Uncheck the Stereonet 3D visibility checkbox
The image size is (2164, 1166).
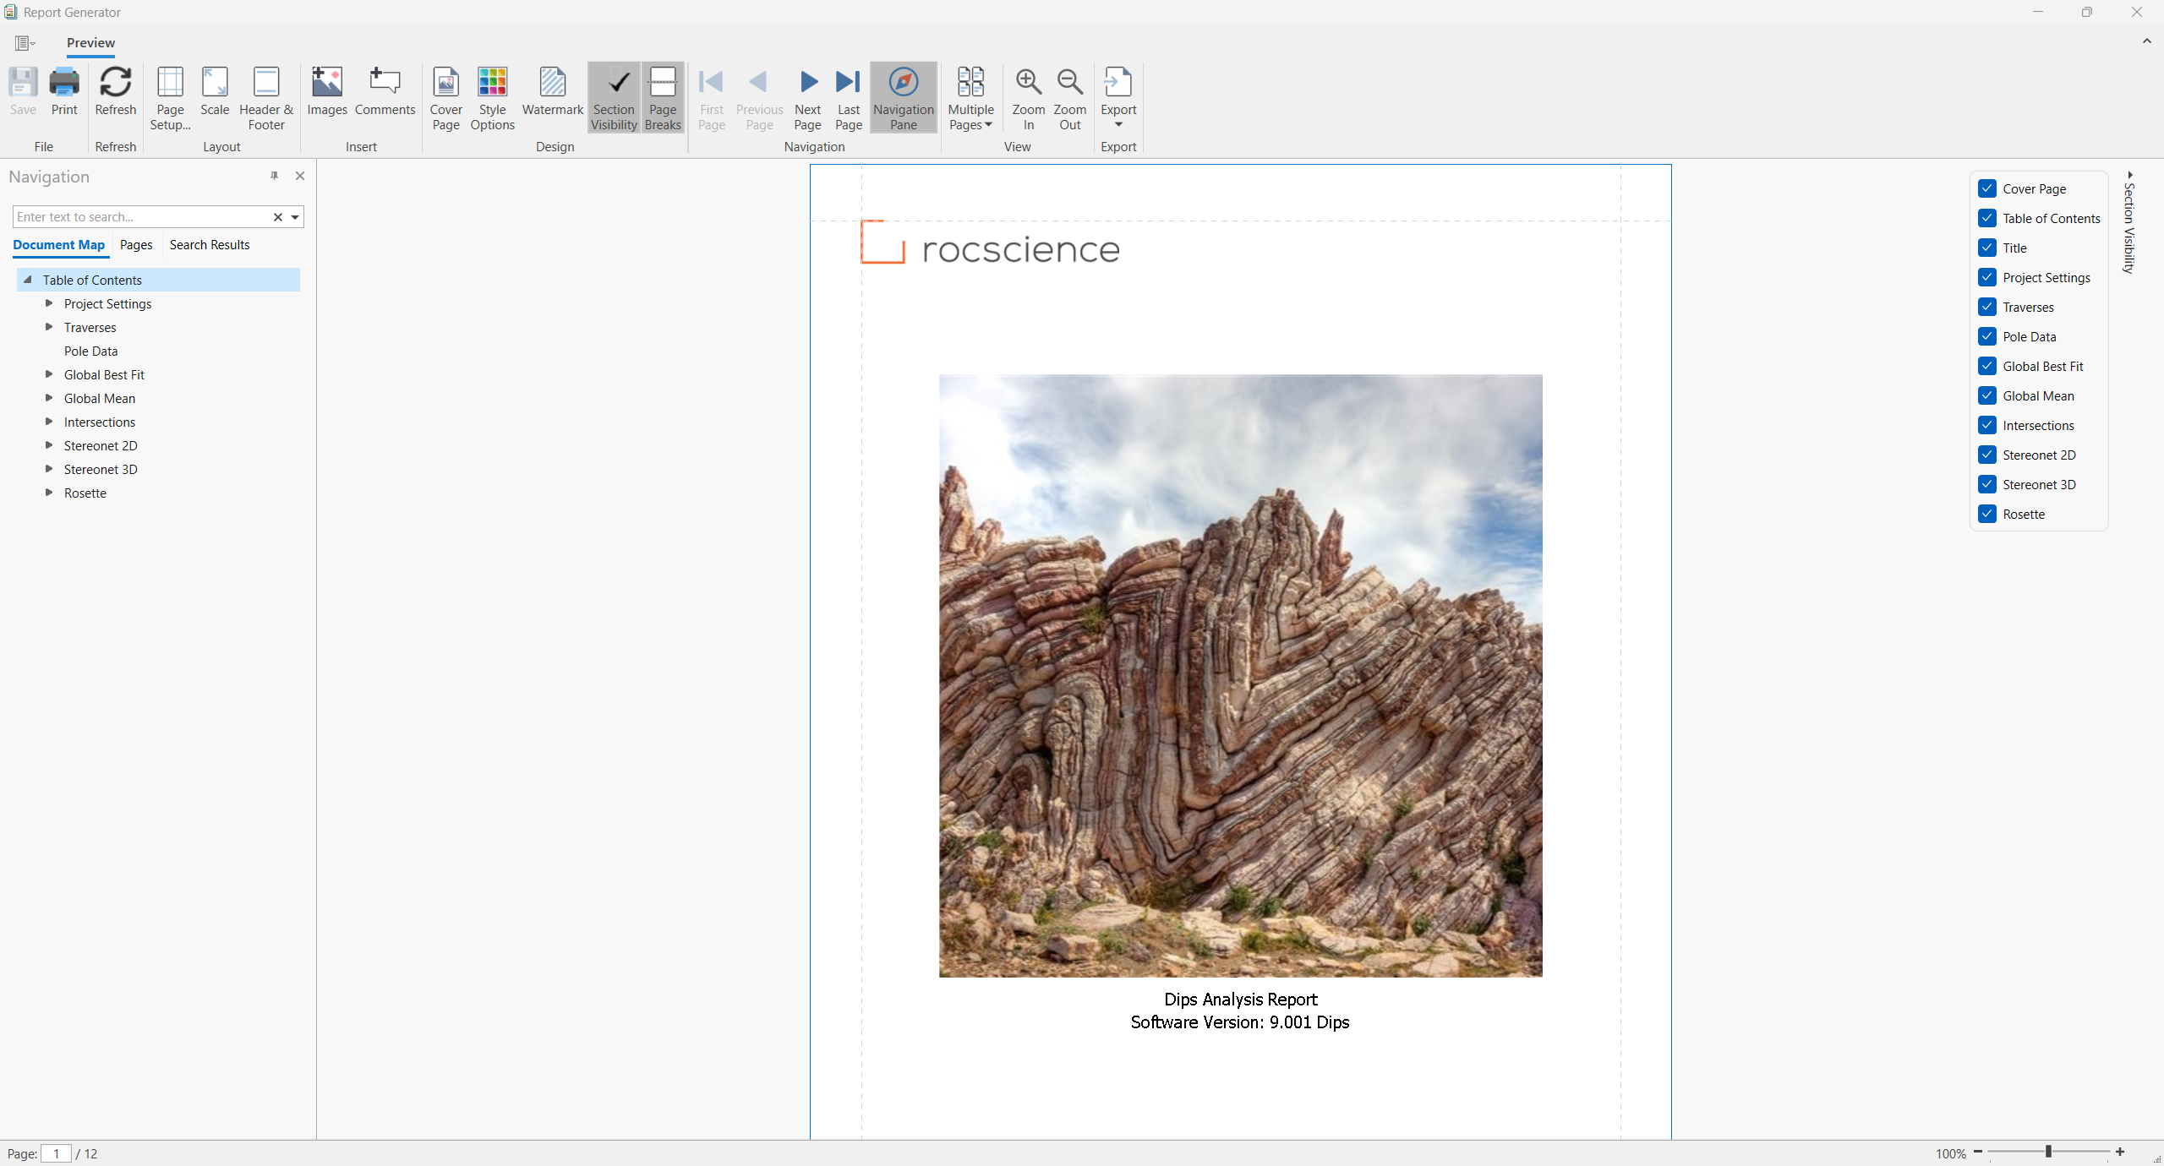(1987, 484)
